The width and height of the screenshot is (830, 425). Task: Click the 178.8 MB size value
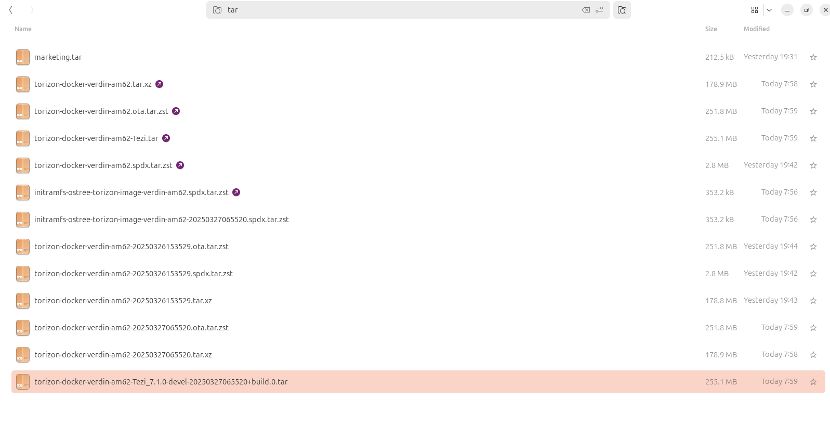(x=721, y=301)
